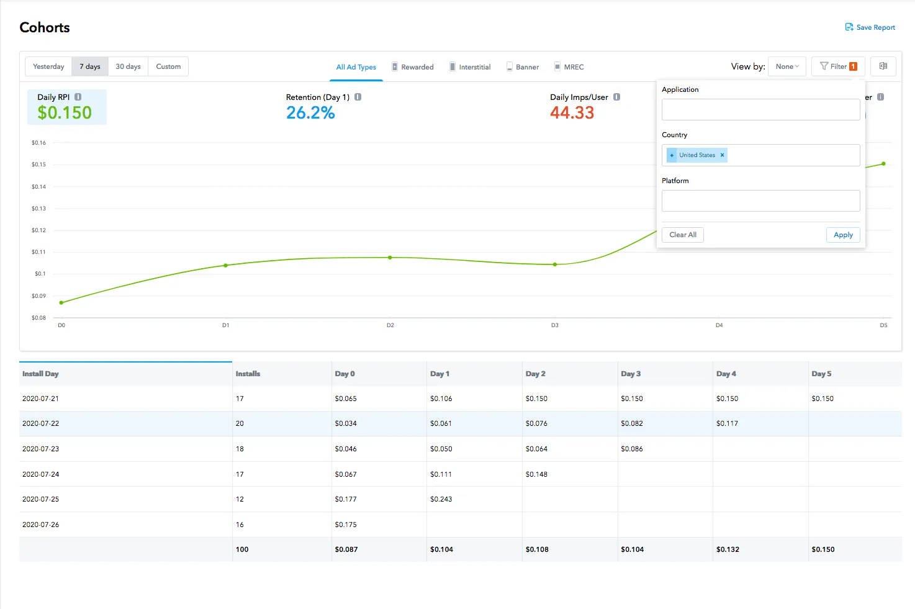This screenshot has width=915, height=609.
Task: Select the Retention (Day 1) metric
Action: (x=323, y=107)
